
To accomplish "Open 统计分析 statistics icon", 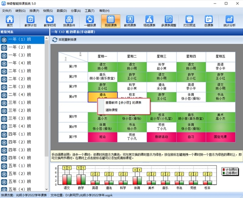I will [x=229, y=21].
